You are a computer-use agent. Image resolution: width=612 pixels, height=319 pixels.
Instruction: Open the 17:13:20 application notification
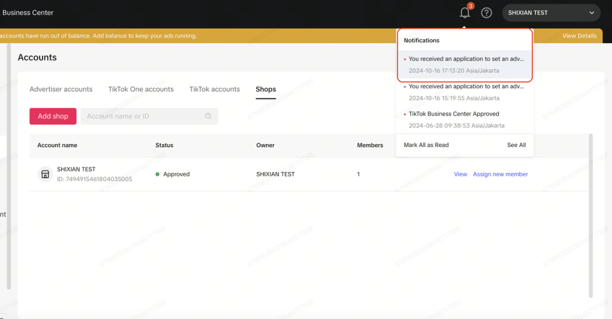pyautogui.click(x=465, y=64)
